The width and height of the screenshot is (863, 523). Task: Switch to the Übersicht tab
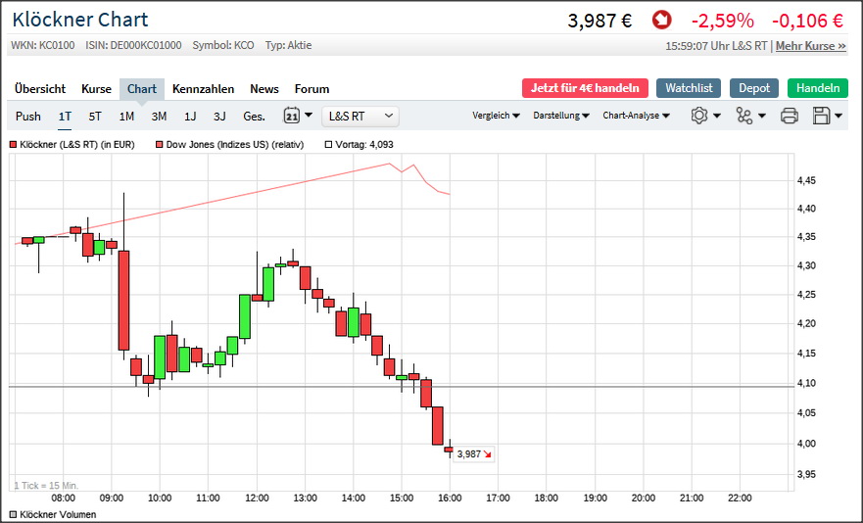coord(39,88)
